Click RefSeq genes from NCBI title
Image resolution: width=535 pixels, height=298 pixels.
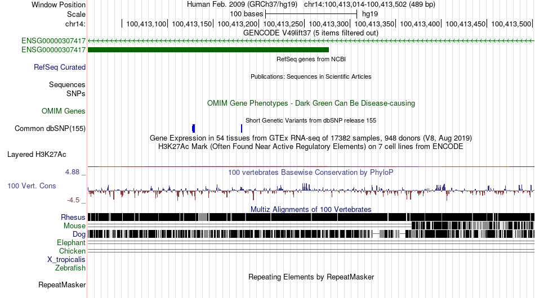point(311,59)
